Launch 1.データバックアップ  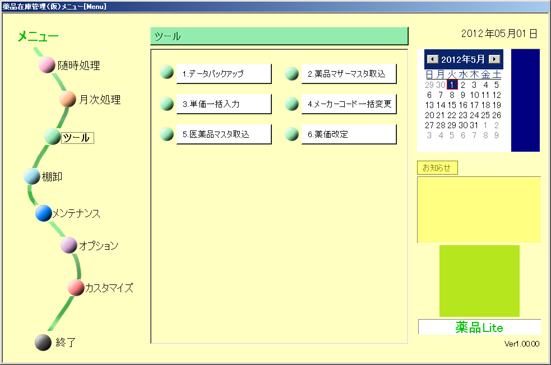tap(224, 74)
